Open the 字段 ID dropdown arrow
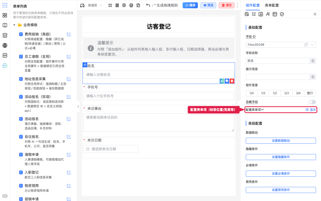Viewport: 321px width, 201px height. pos(312,45)
